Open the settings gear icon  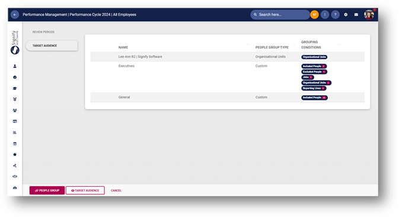pyautogui.click(x=346, y=14)
